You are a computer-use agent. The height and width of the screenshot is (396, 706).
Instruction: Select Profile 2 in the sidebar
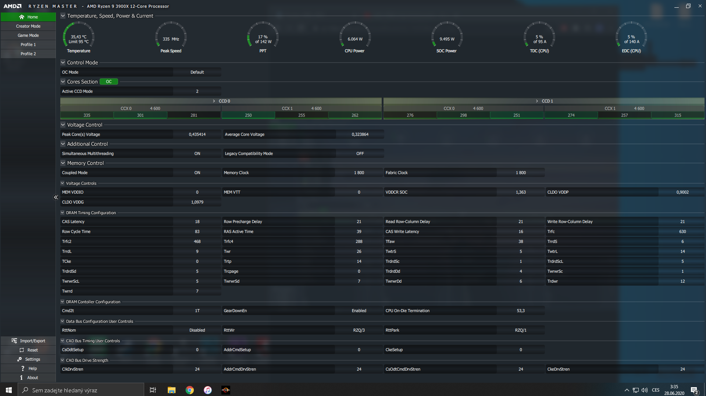[x=28, y=54]
